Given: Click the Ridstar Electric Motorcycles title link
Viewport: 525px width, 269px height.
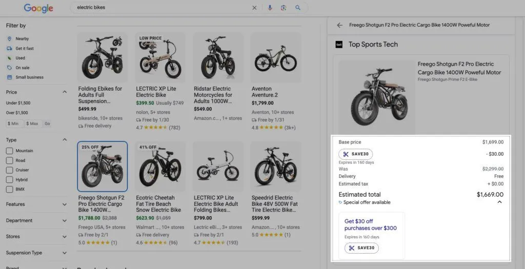Looking at the screenshot, I should pos(213,95).
